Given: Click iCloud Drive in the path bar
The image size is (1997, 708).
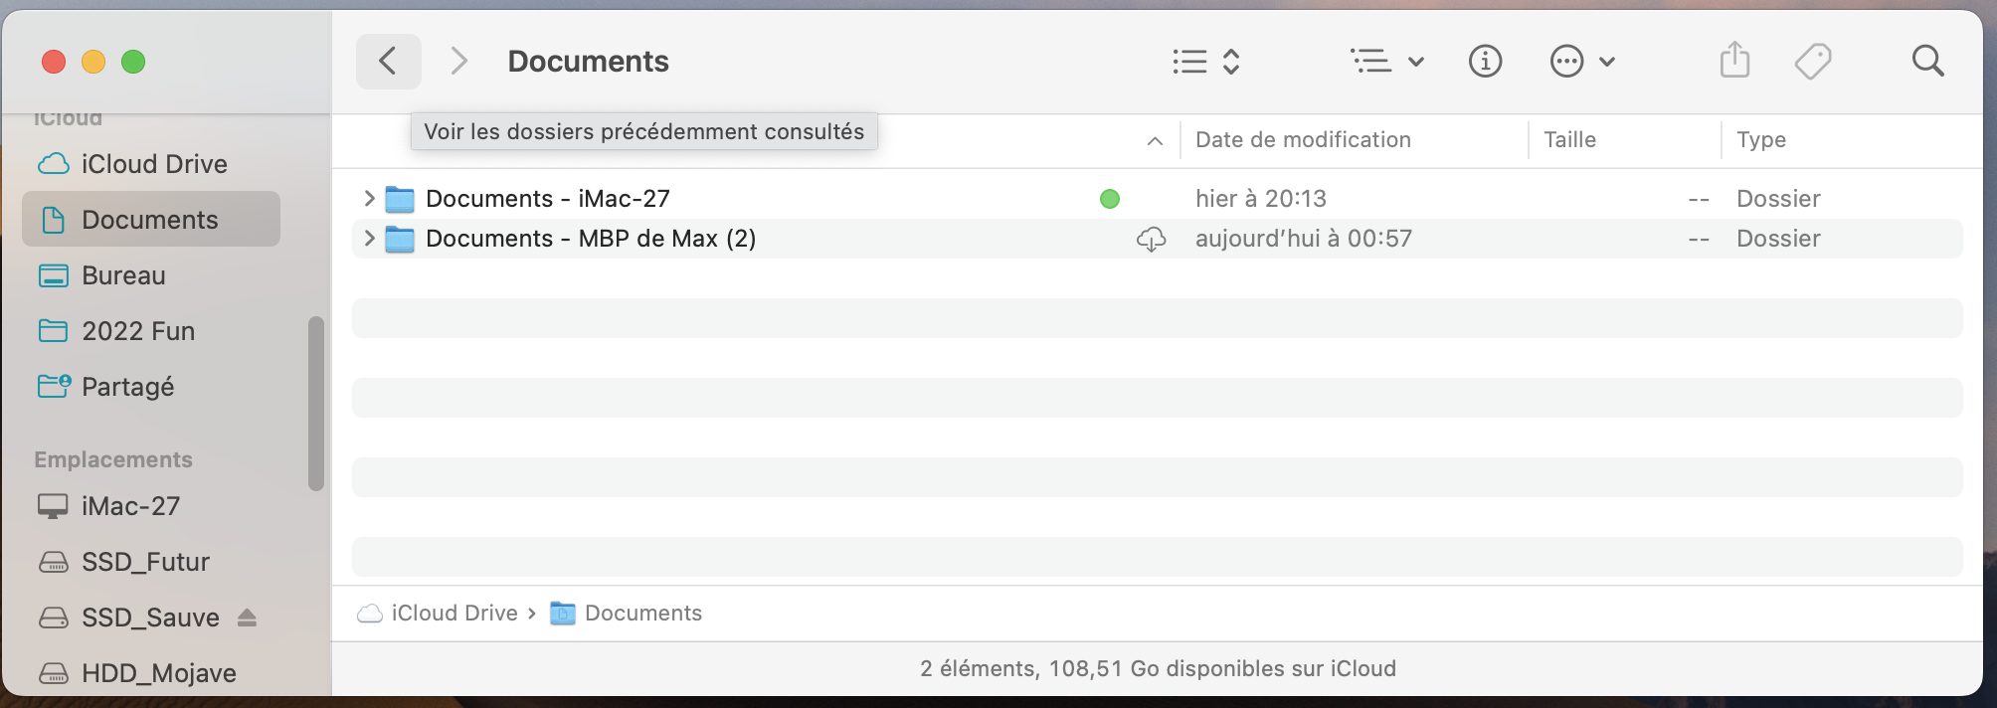Looking at the screenshot, I should pyautogui.click(x=454, y=614).
